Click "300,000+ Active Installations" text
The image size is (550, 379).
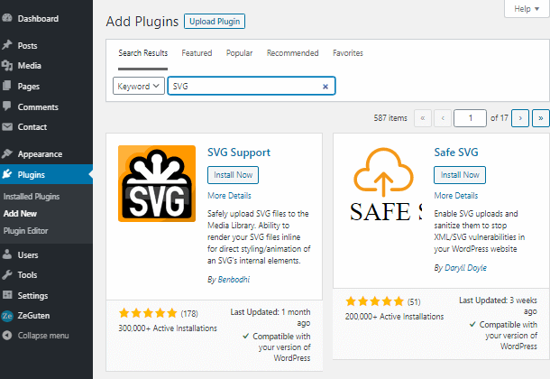(168, 328)
